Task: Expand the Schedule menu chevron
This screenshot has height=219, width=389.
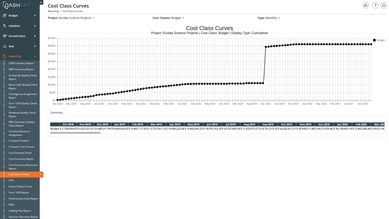Action: tap(35, 26)
